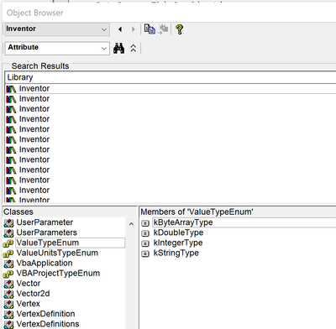Click the class icon beside VertexDefinitions
The image size is (336, 329).
8,324
